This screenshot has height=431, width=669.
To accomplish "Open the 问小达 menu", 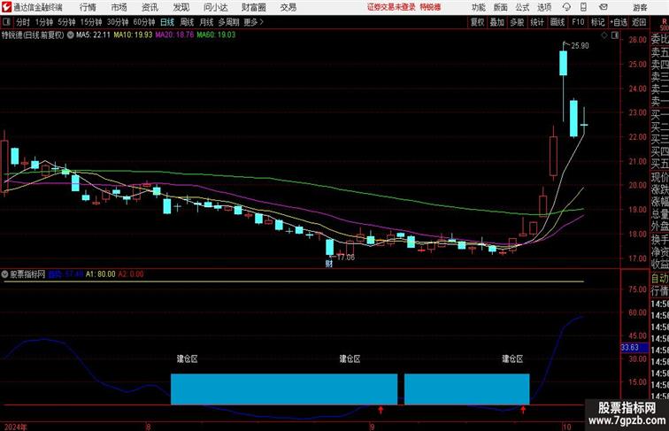I will point(215,7).
